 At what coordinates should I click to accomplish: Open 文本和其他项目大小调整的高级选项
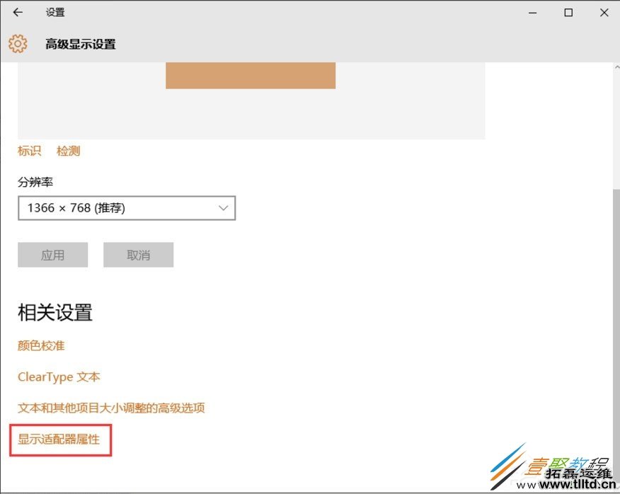coord(110,408)
